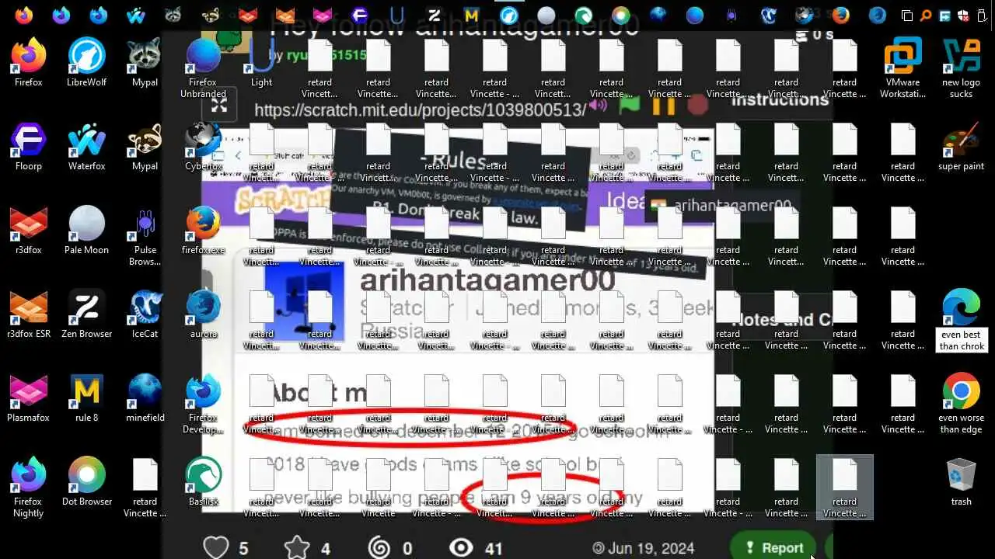
Task: Open the minefield desktop shortcut
Action: pos(145,398)
